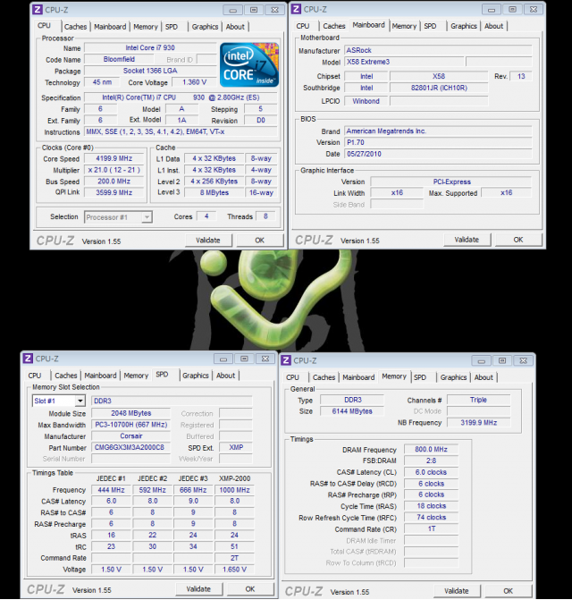Click Validate in the CPU window
Screen dimensions: 572x600
[208, 241]
